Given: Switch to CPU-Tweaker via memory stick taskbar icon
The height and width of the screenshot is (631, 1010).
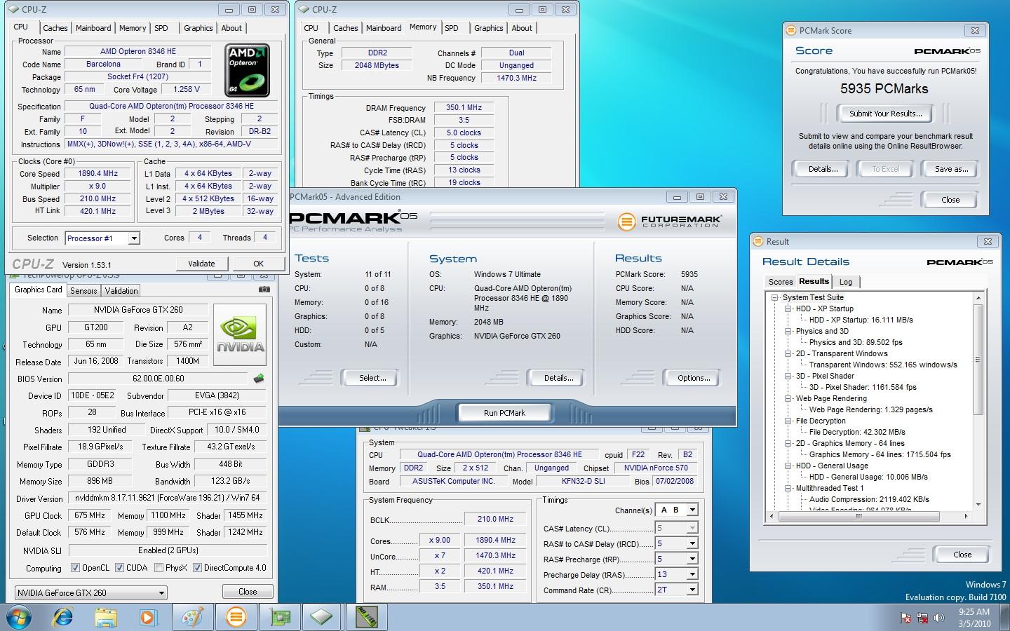Looking at the screenshot, I should [366, 617].
